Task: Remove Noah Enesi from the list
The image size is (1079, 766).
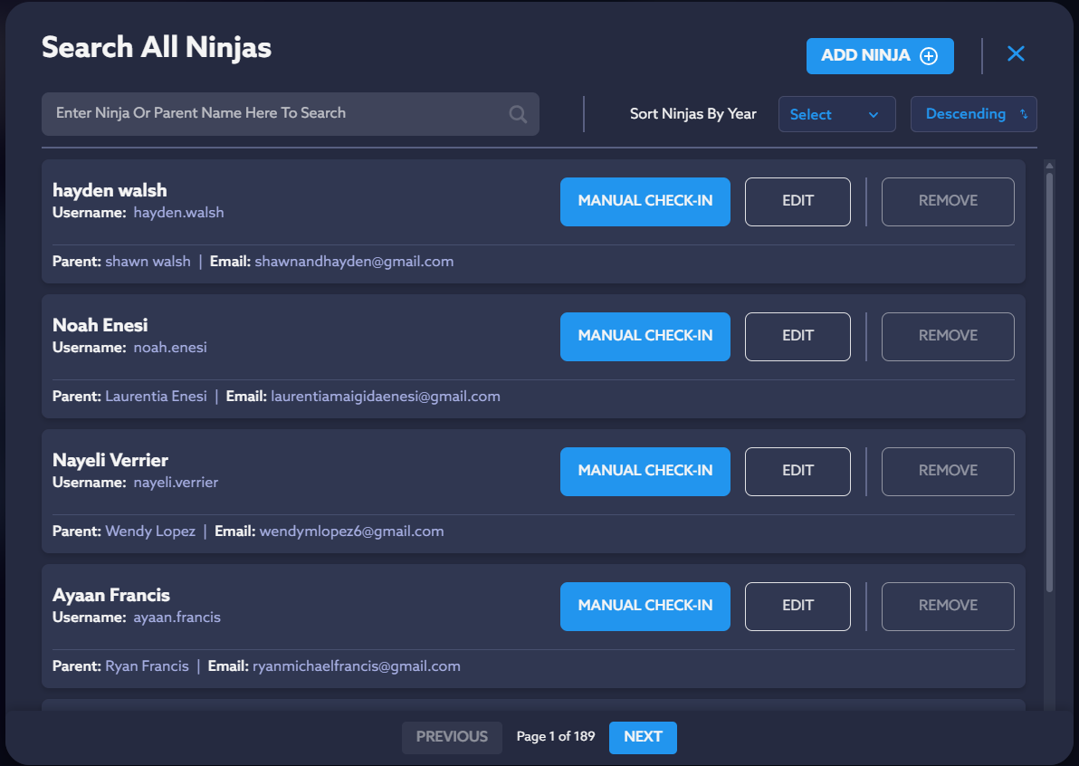Action: (x=948, y=336)
